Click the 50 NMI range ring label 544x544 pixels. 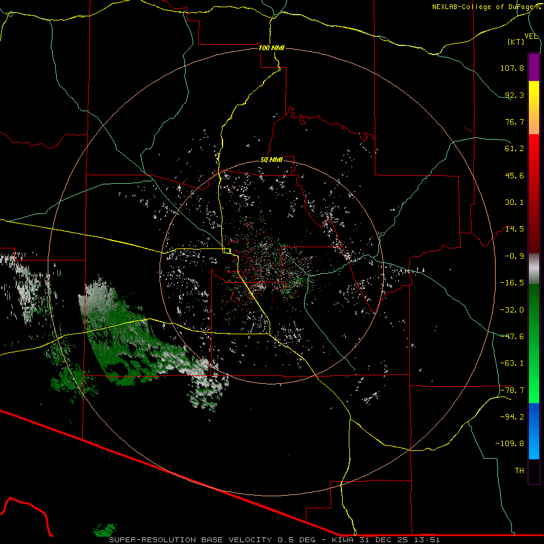pyautogui.click(x=271, y=160)
